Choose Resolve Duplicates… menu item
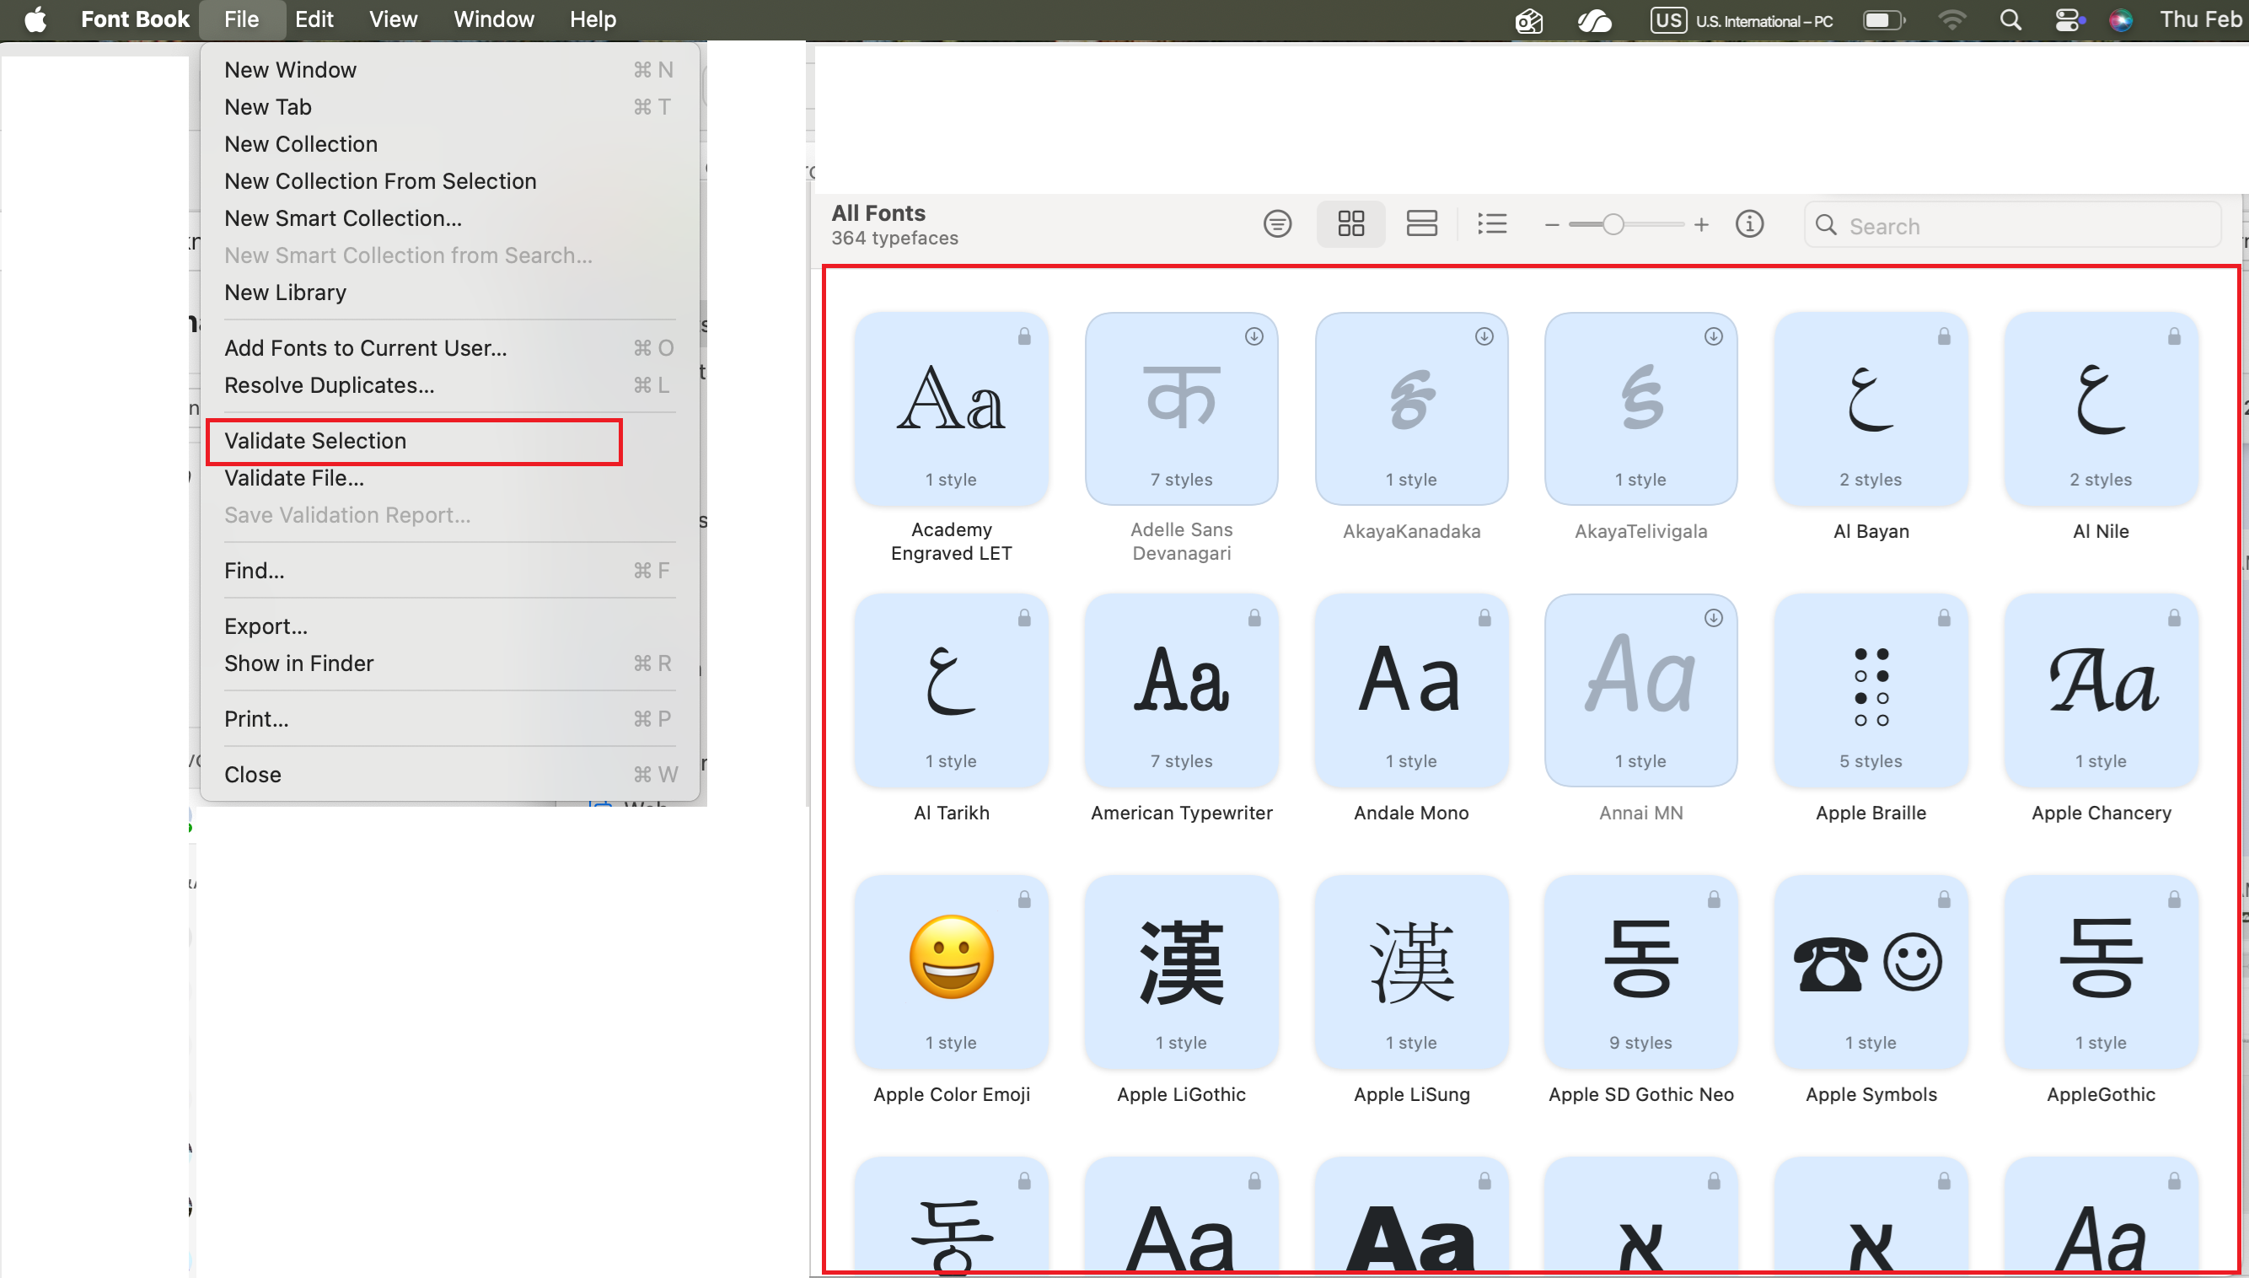Screen dimensions: 2249x1278 point(449,385)
